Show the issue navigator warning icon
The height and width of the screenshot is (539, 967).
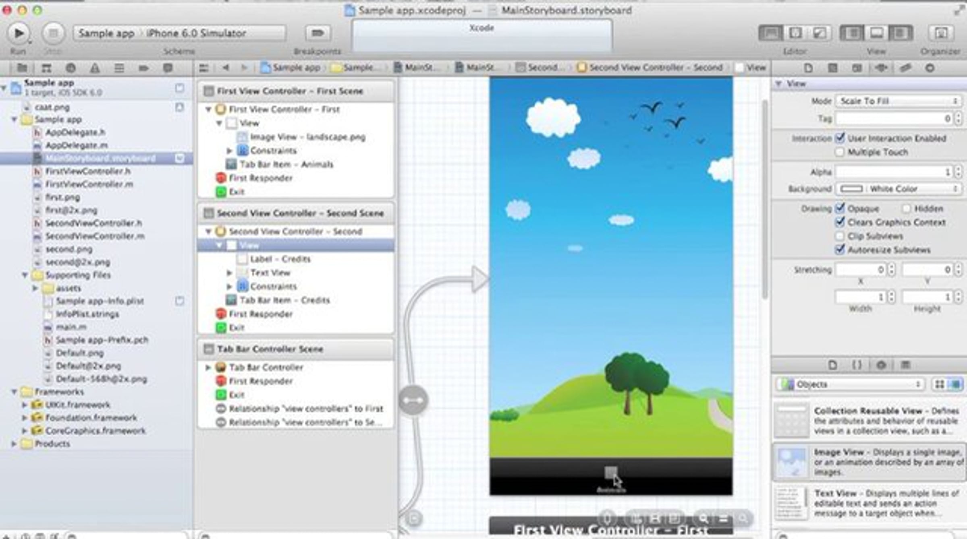click(x=95, y=68)
